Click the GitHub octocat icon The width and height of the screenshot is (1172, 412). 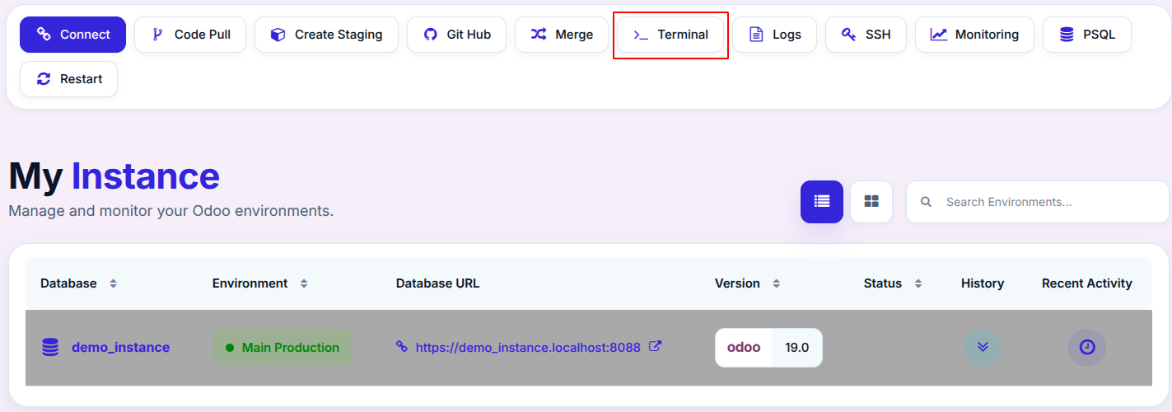(x=431, y=35)
